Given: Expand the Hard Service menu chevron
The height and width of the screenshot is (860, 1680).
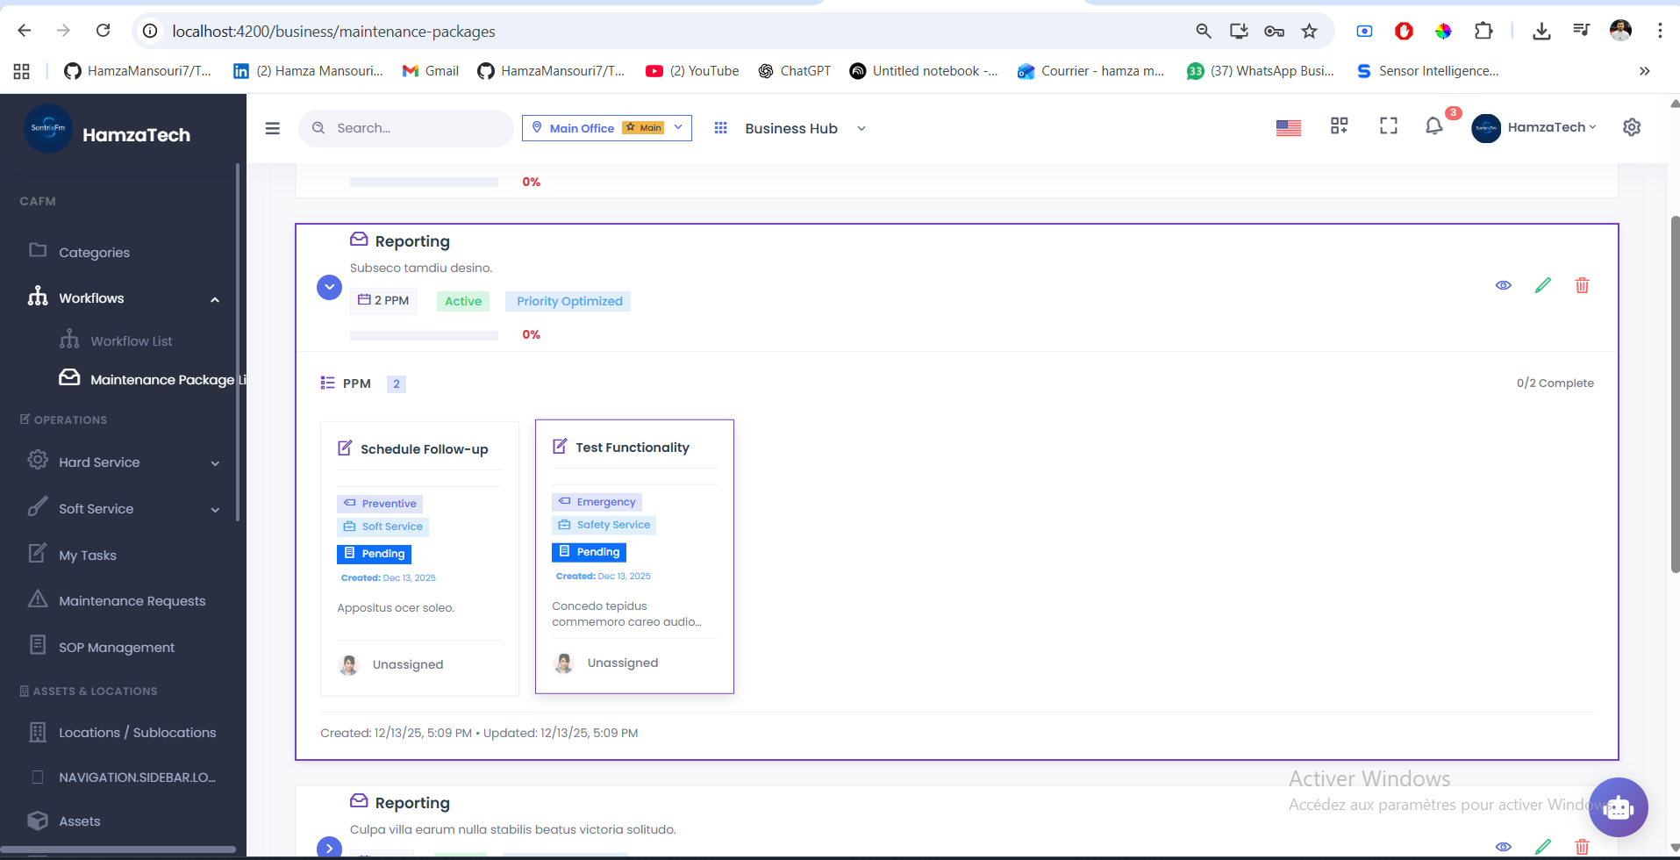Looking at the screenshot, I should pos(215,462).
